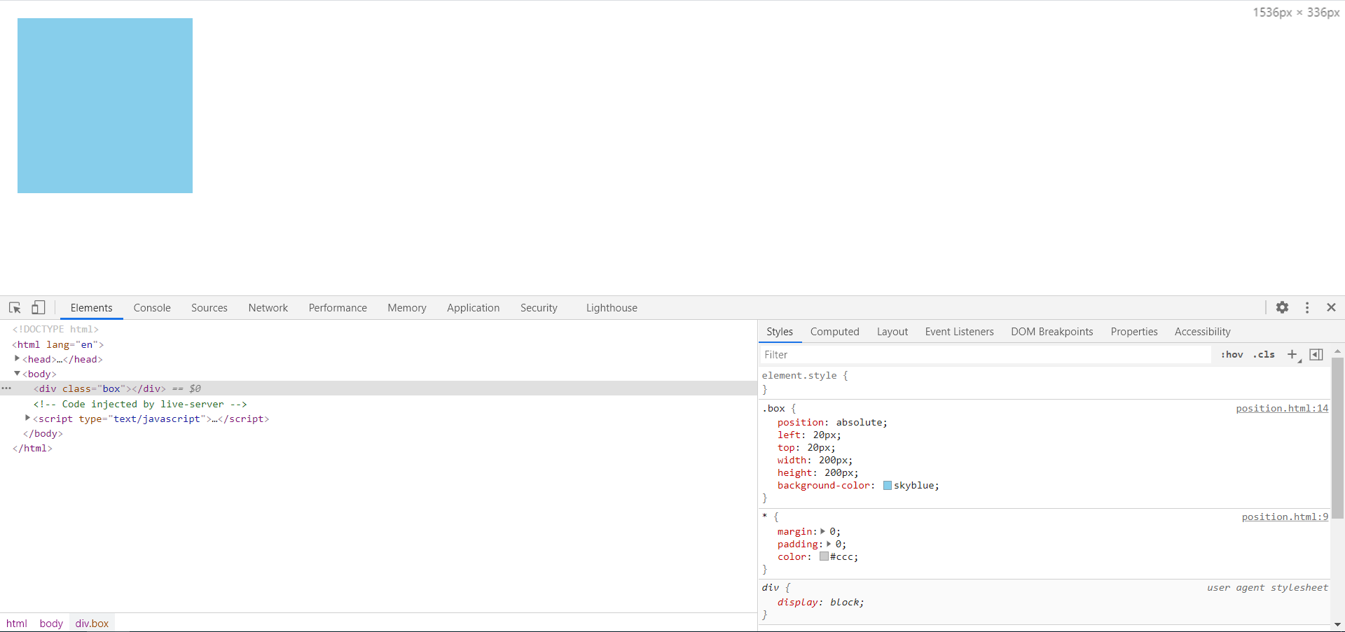Click the skyblue color swatch
The image size is (1345, 632).
(x=888, y=486)
